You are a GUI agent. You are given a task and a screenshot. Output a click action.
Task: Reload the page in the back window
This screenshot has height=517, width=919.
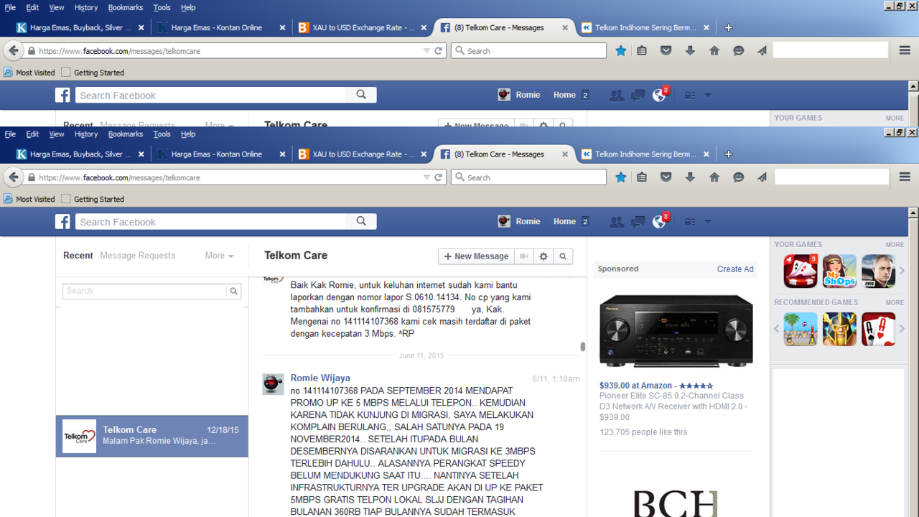(x=438, y=51)
